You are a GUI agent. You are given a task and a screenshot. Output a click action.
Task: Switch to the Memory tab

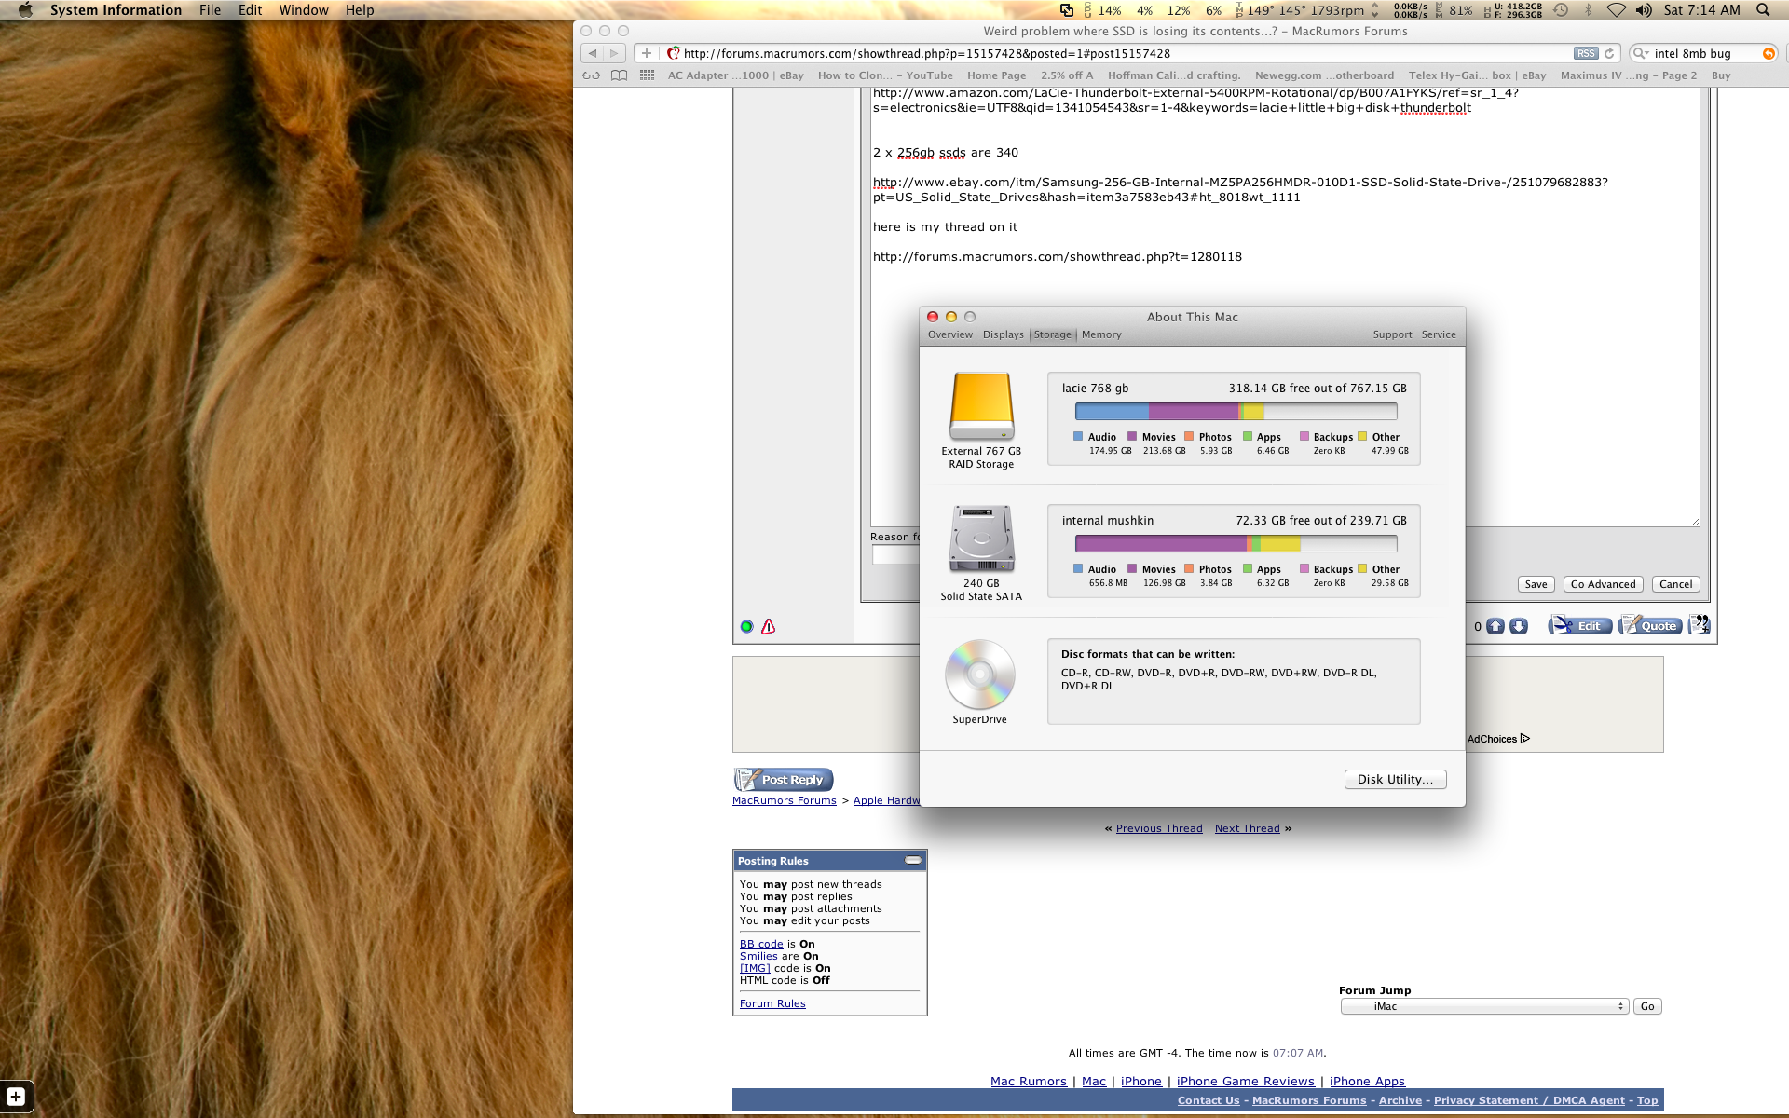1101,334
